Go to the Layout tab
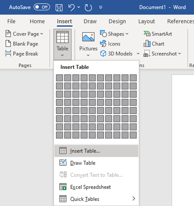This screenshot has width=194, height=206. point(147,21)
